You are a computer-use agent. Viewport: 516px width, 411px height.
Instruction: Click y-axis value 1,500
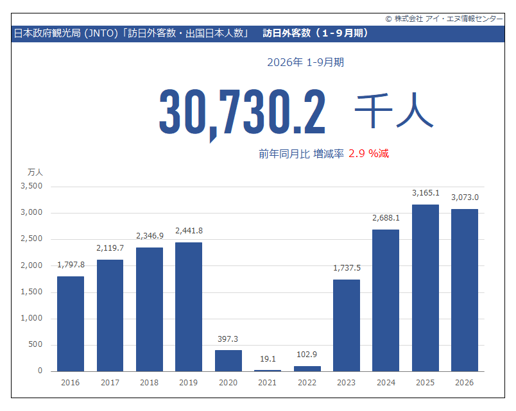click(31, 292)
